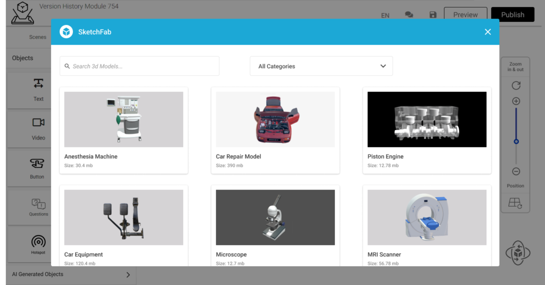This screenshot has height=285, width=545.
Task: Open the Scenes tab
Action: 38,37
